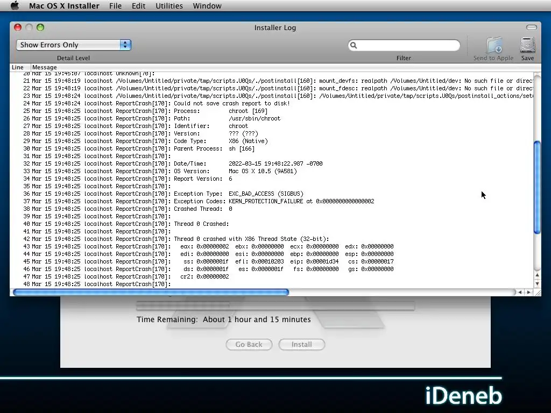The width and height of the screenshot is (551, 413).
Task: Click the horizontal scrollbar left arrow
Action: click(x=520, y=292)
